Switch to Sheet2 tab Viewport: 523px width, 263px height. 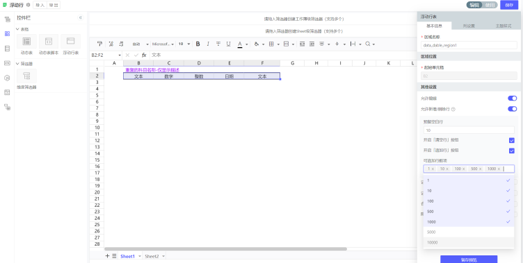click(x=152, y=256)
